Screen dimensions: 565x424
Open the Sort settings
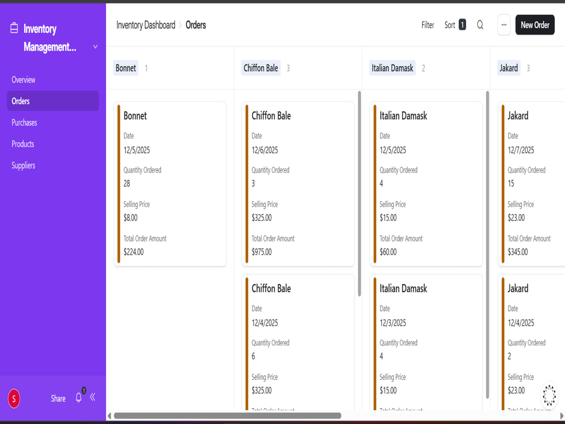point(450,25)
